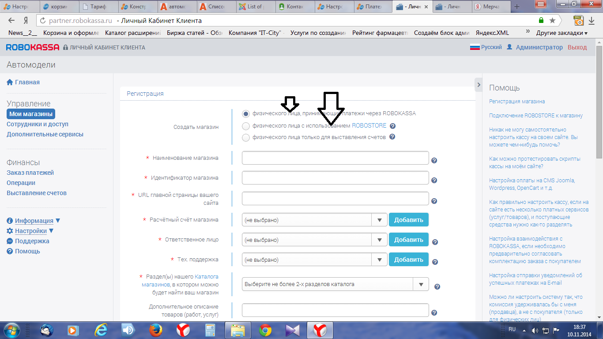Screen dimensions: 603x339
Task: Click help icon beside Тех. поддержка row
Action: tap(435, 262)
